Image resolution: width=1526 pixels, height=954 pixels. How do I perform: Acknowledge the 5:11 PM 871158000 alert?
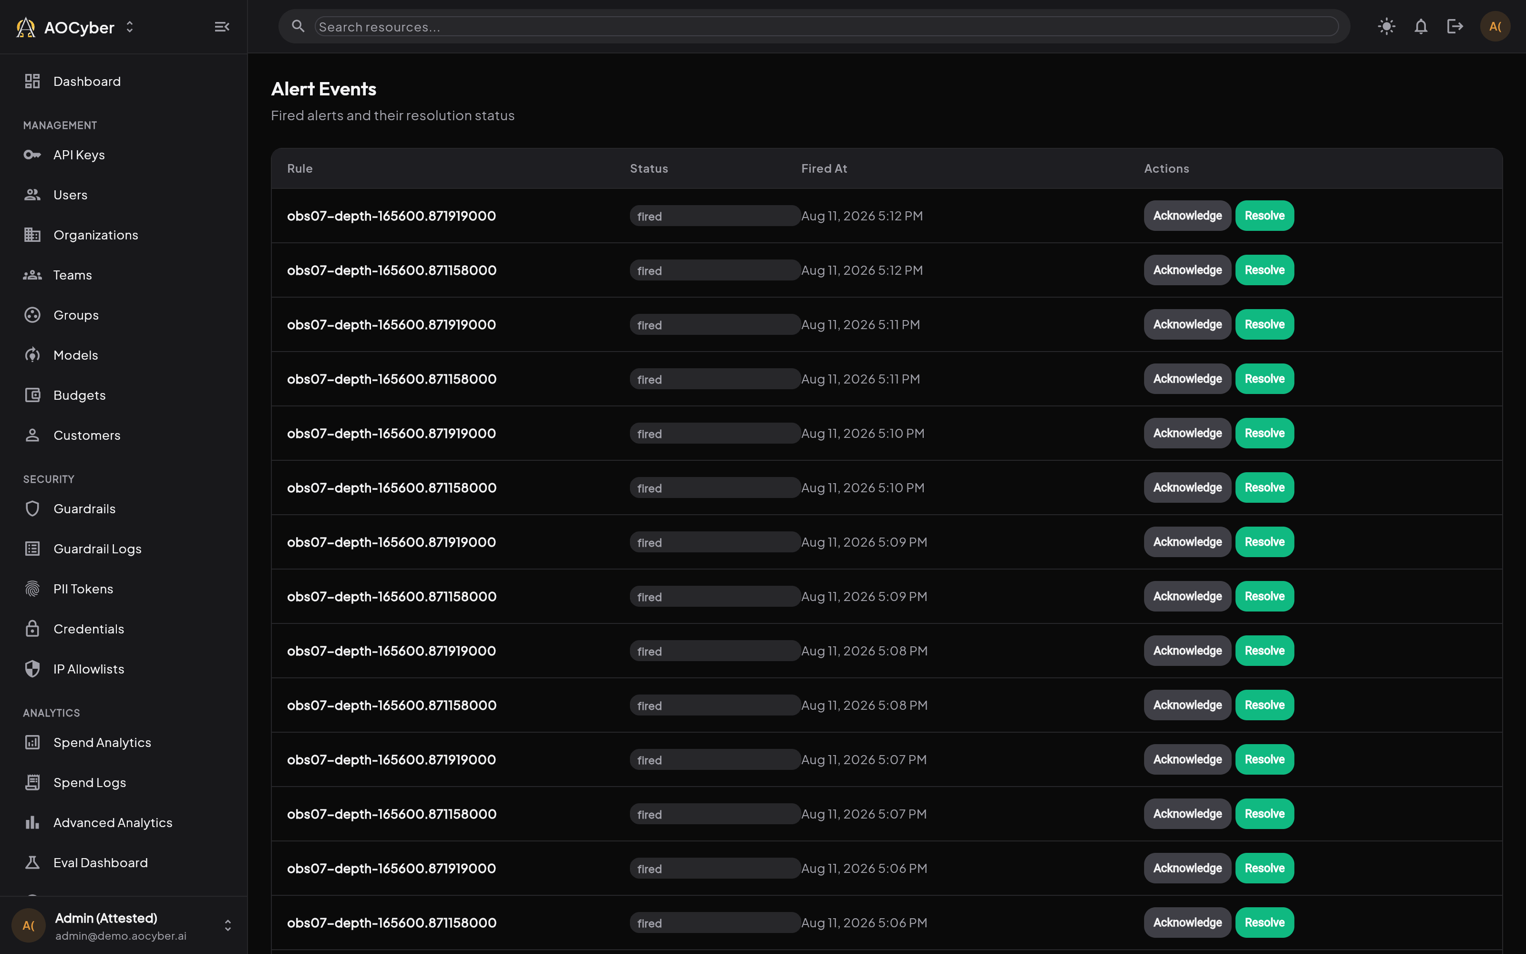point(1187,379)
